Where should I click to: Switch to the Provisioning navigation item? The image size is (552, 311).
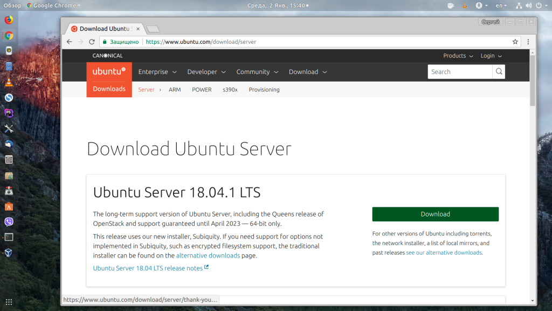(x=264, y=90)
